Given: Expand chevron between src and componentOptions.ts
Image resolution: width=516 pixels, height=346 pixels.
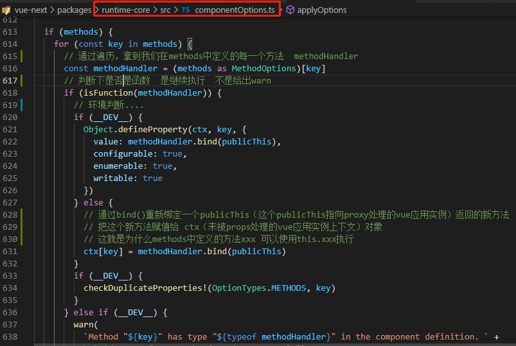Looking at the screenshot, I should [x=175, y=10].
